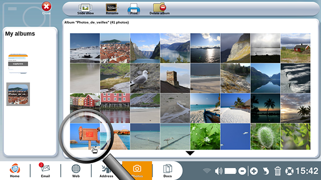The width and height of the screenshot is (321, 180).
Task: Open the captures album
Action: [18, 64]
